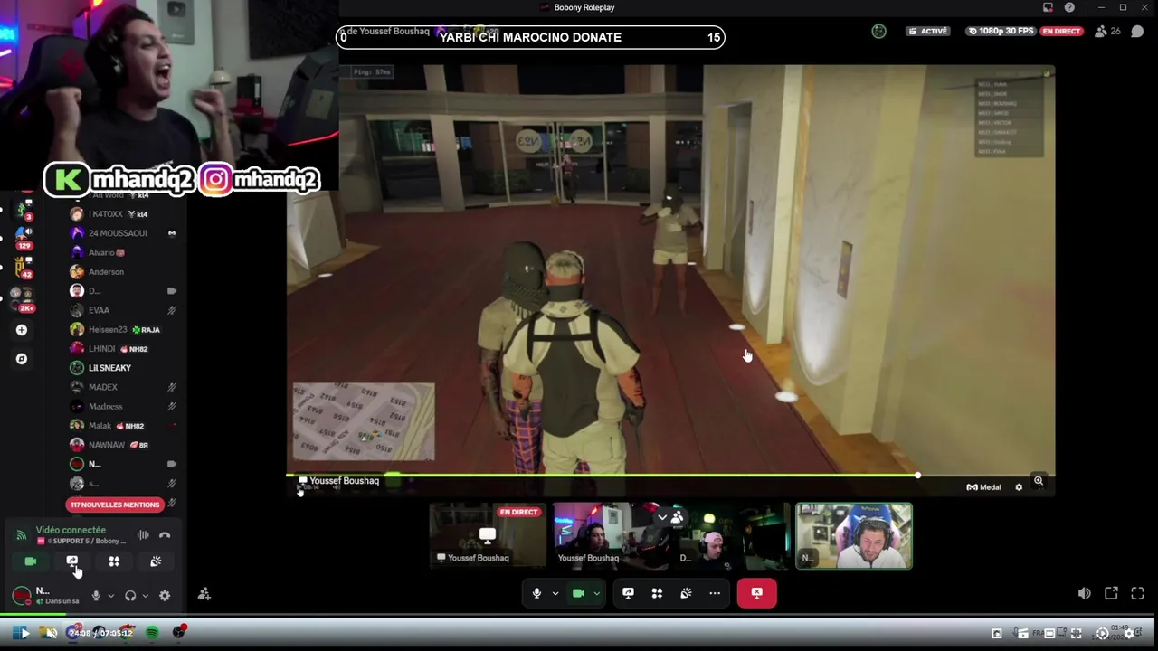Open activities grid in the voice panel
Viewport: 1158px width, 651px height.
pos(114,561)
